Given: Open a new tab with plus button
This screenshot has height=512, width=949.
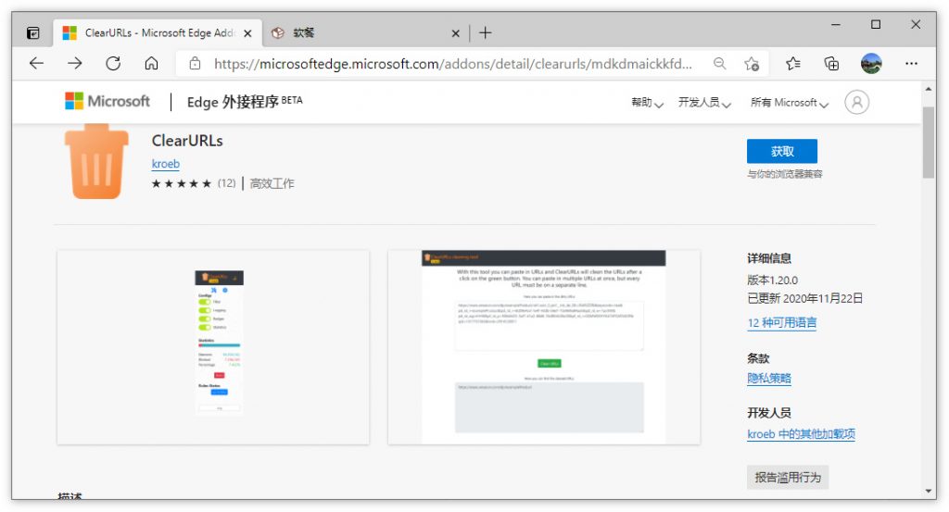Looking at the screenshot, I should pos(486,33).
